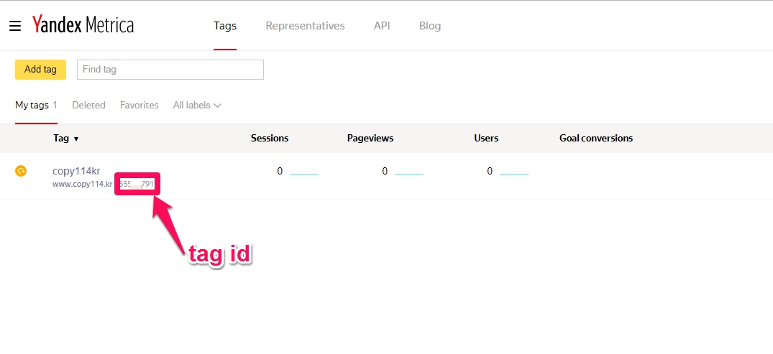This screenshot has width=773, height=354.
Task: Focus the Find tag search field
Action: 170,70
